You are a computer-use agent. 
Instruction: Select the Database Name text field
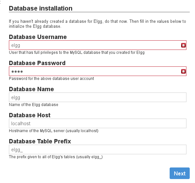tap(97, 97)
